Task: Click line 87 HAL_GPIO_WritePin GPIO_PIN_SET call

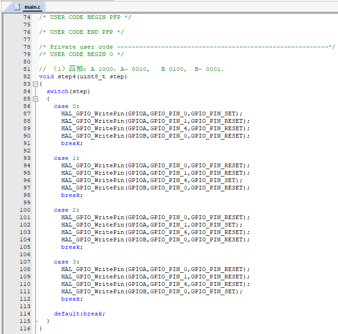Action: click(x=152, y=113)
